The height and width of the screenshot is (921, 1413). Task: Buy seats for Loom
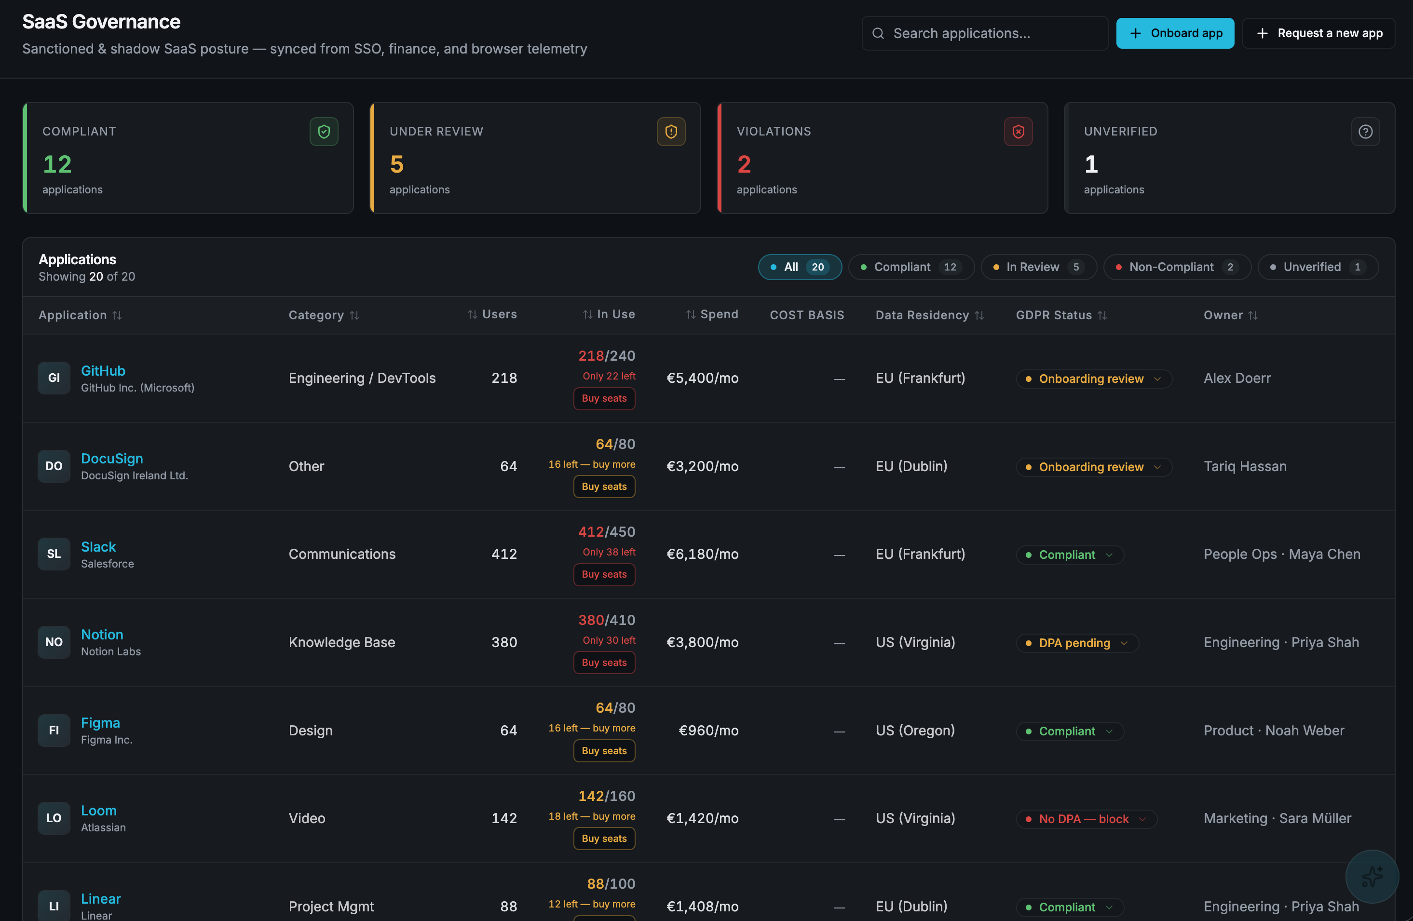604,839
